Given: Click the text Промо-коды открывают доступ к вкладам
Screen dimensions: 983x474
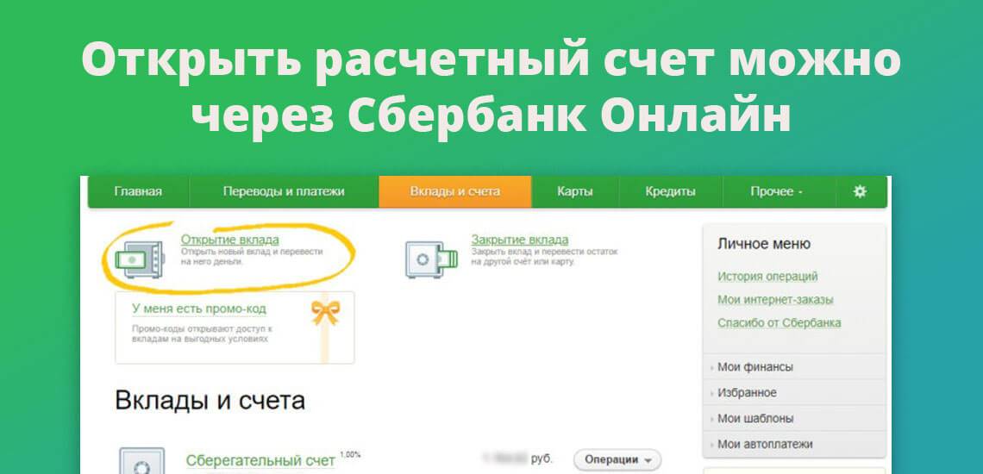Looking at the screenshot, I should 202,334.
